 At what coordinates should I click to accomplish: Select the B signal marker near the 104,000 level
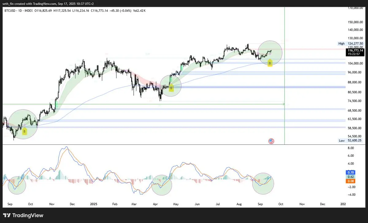point(270,63)
